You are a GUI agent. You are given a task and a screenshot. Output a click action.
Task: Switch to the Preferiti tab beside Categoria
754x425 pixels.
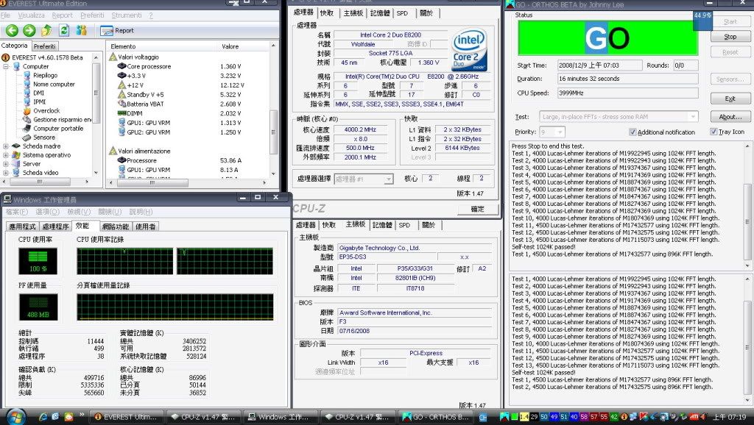[x=45, y=46]
